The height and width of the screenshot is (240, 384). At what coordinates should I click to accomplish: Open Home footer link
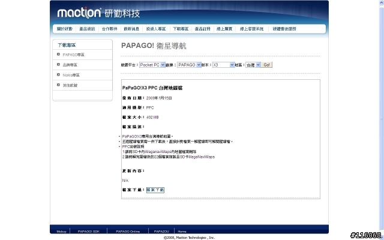182,232
